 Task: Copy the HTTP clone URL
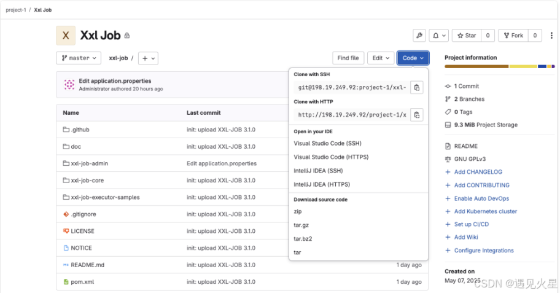click(416, 115)
